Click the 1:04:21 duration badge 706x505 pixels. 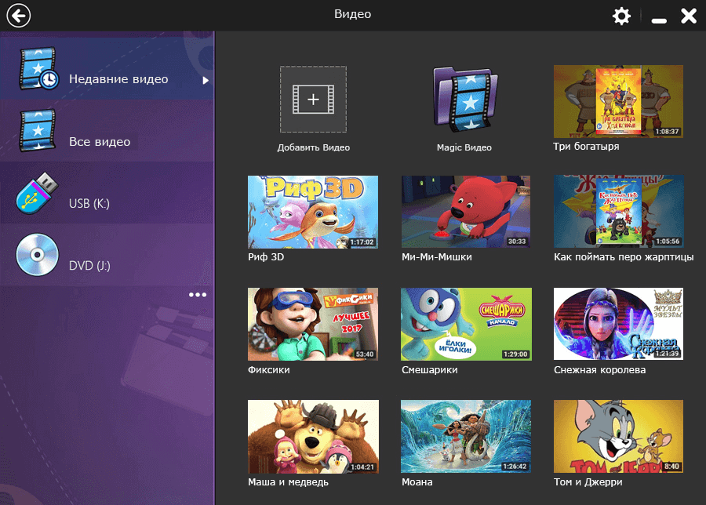point(362,467)
